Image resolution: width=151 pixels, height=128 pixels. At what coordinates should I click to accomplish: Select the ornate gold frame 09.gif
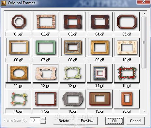click(x=99, y=47)
